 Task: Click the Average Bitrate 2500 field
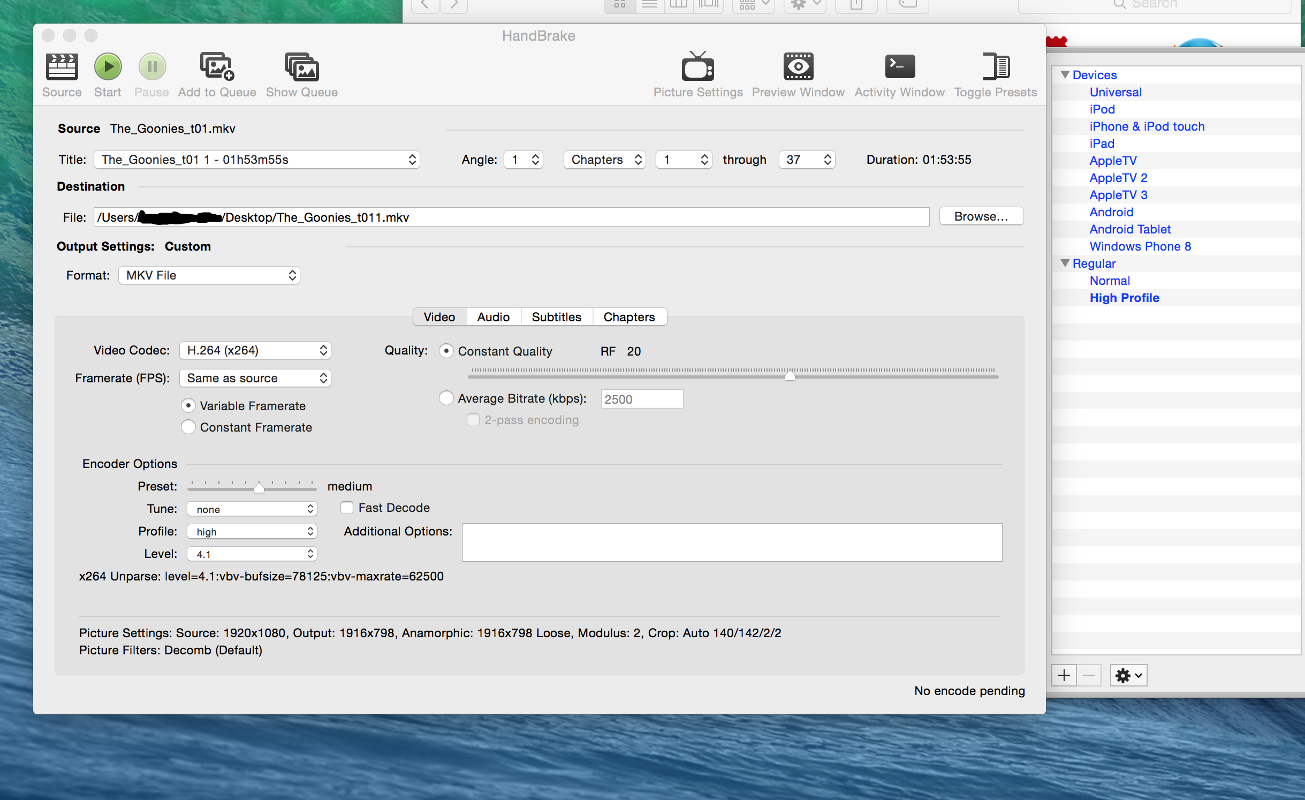[642, 399]
